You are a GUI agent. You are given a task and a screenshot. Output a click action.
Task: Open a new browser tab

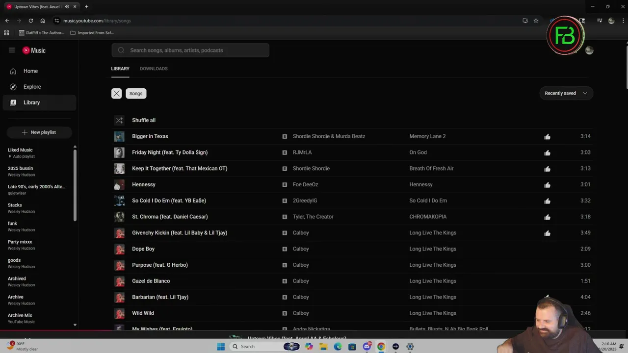pyautogui.click(x=86, y=7)
